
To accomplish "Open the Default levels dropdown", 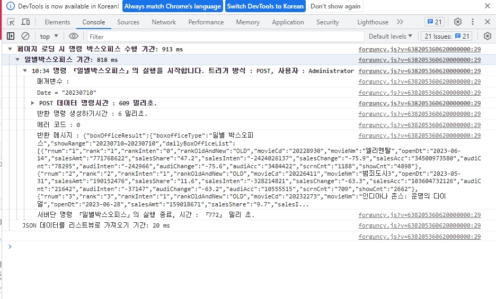I will (391, 36).
